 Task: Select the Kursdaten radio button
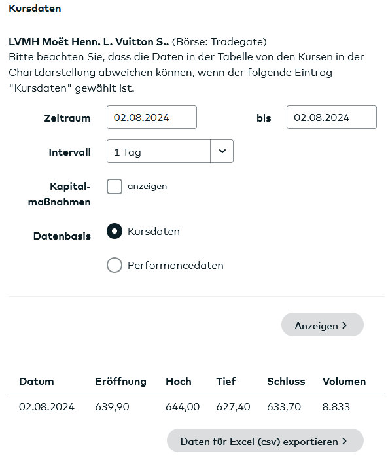pyautogui.click(x=115, y=231)
